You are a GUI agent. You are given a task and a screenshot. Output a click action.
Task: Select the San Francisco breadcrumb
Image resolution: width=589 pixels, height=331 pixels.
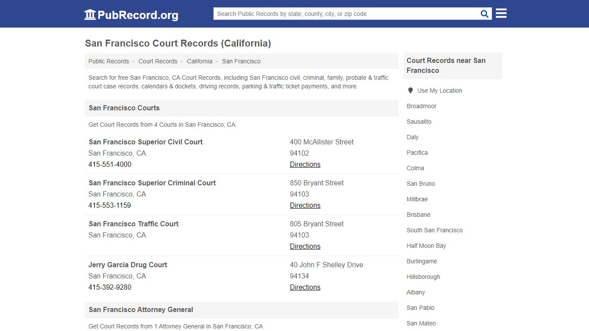[241, 61]
